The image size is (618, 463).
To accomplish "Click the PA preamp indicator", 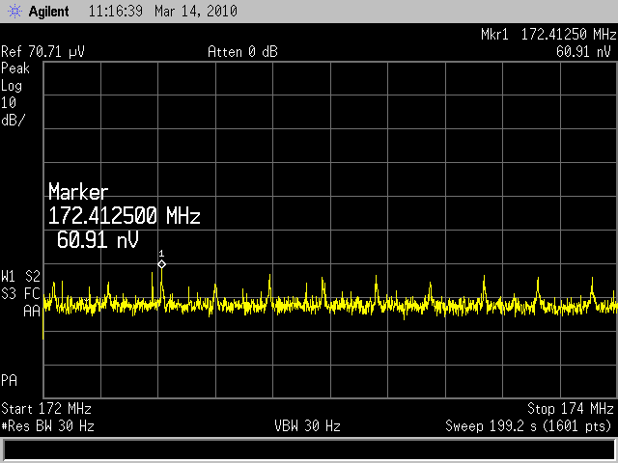I will 10,378.
